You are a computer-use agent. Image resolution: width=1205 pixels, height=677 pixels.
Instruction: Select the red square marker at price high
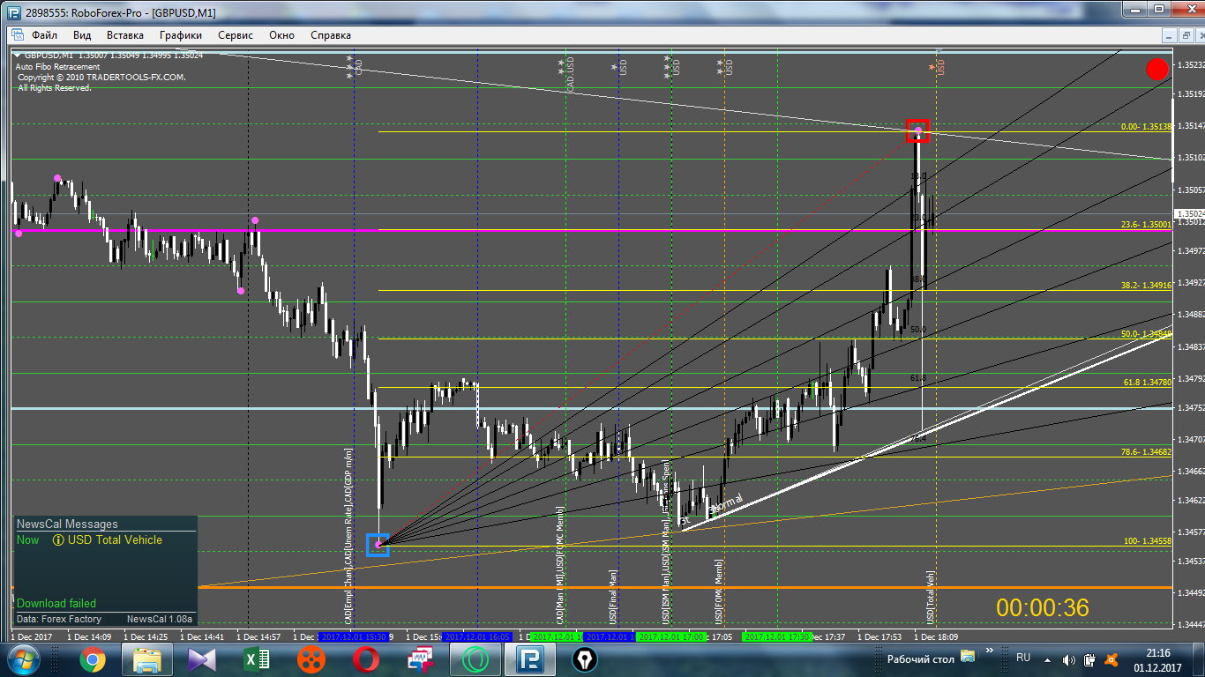click(918, 130)
